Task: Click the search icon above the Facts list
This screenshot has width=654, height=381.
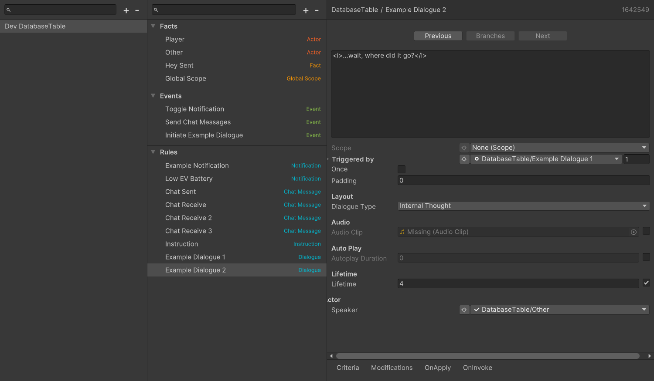Action: 156,10
